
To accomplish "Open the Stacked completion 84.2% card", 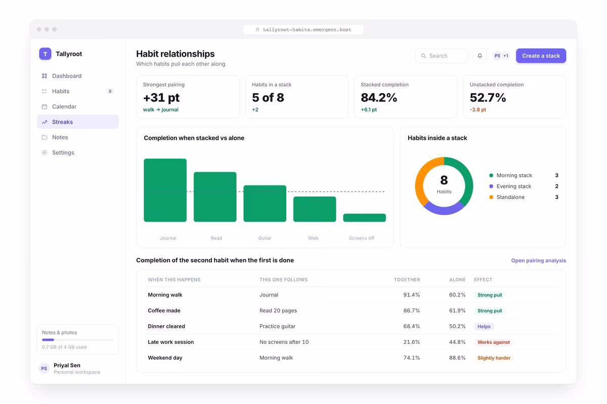I will [406, 97].
